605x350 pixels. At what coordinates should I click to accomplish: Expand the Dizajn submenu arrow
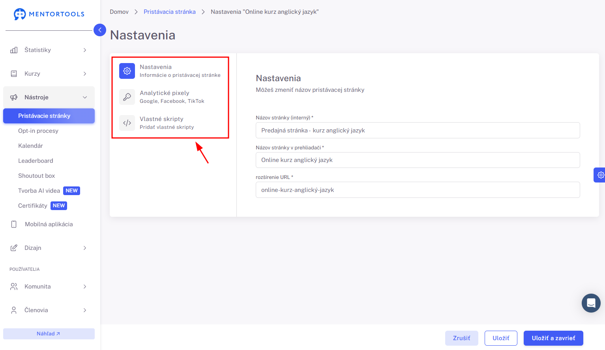[85, 248]
